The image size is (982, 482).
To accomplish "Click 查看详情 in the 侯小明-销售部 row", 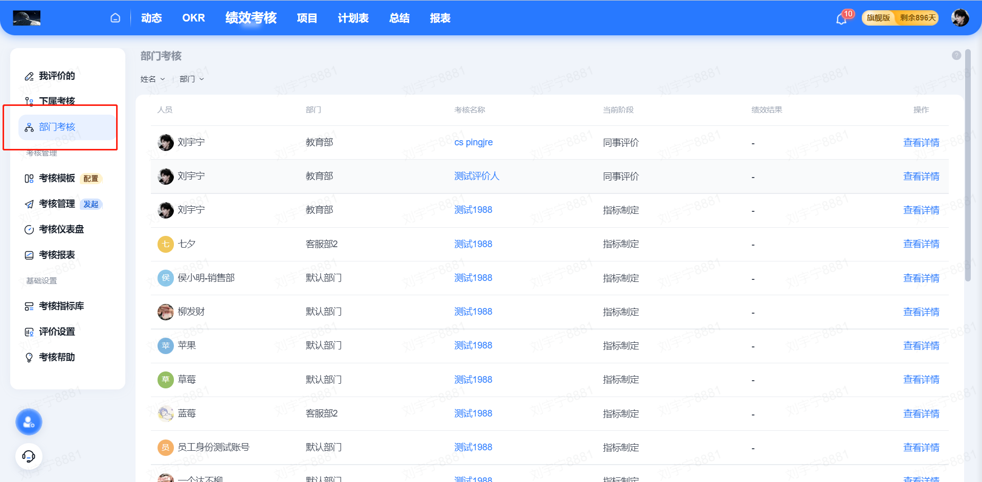I will click(921, 278).
